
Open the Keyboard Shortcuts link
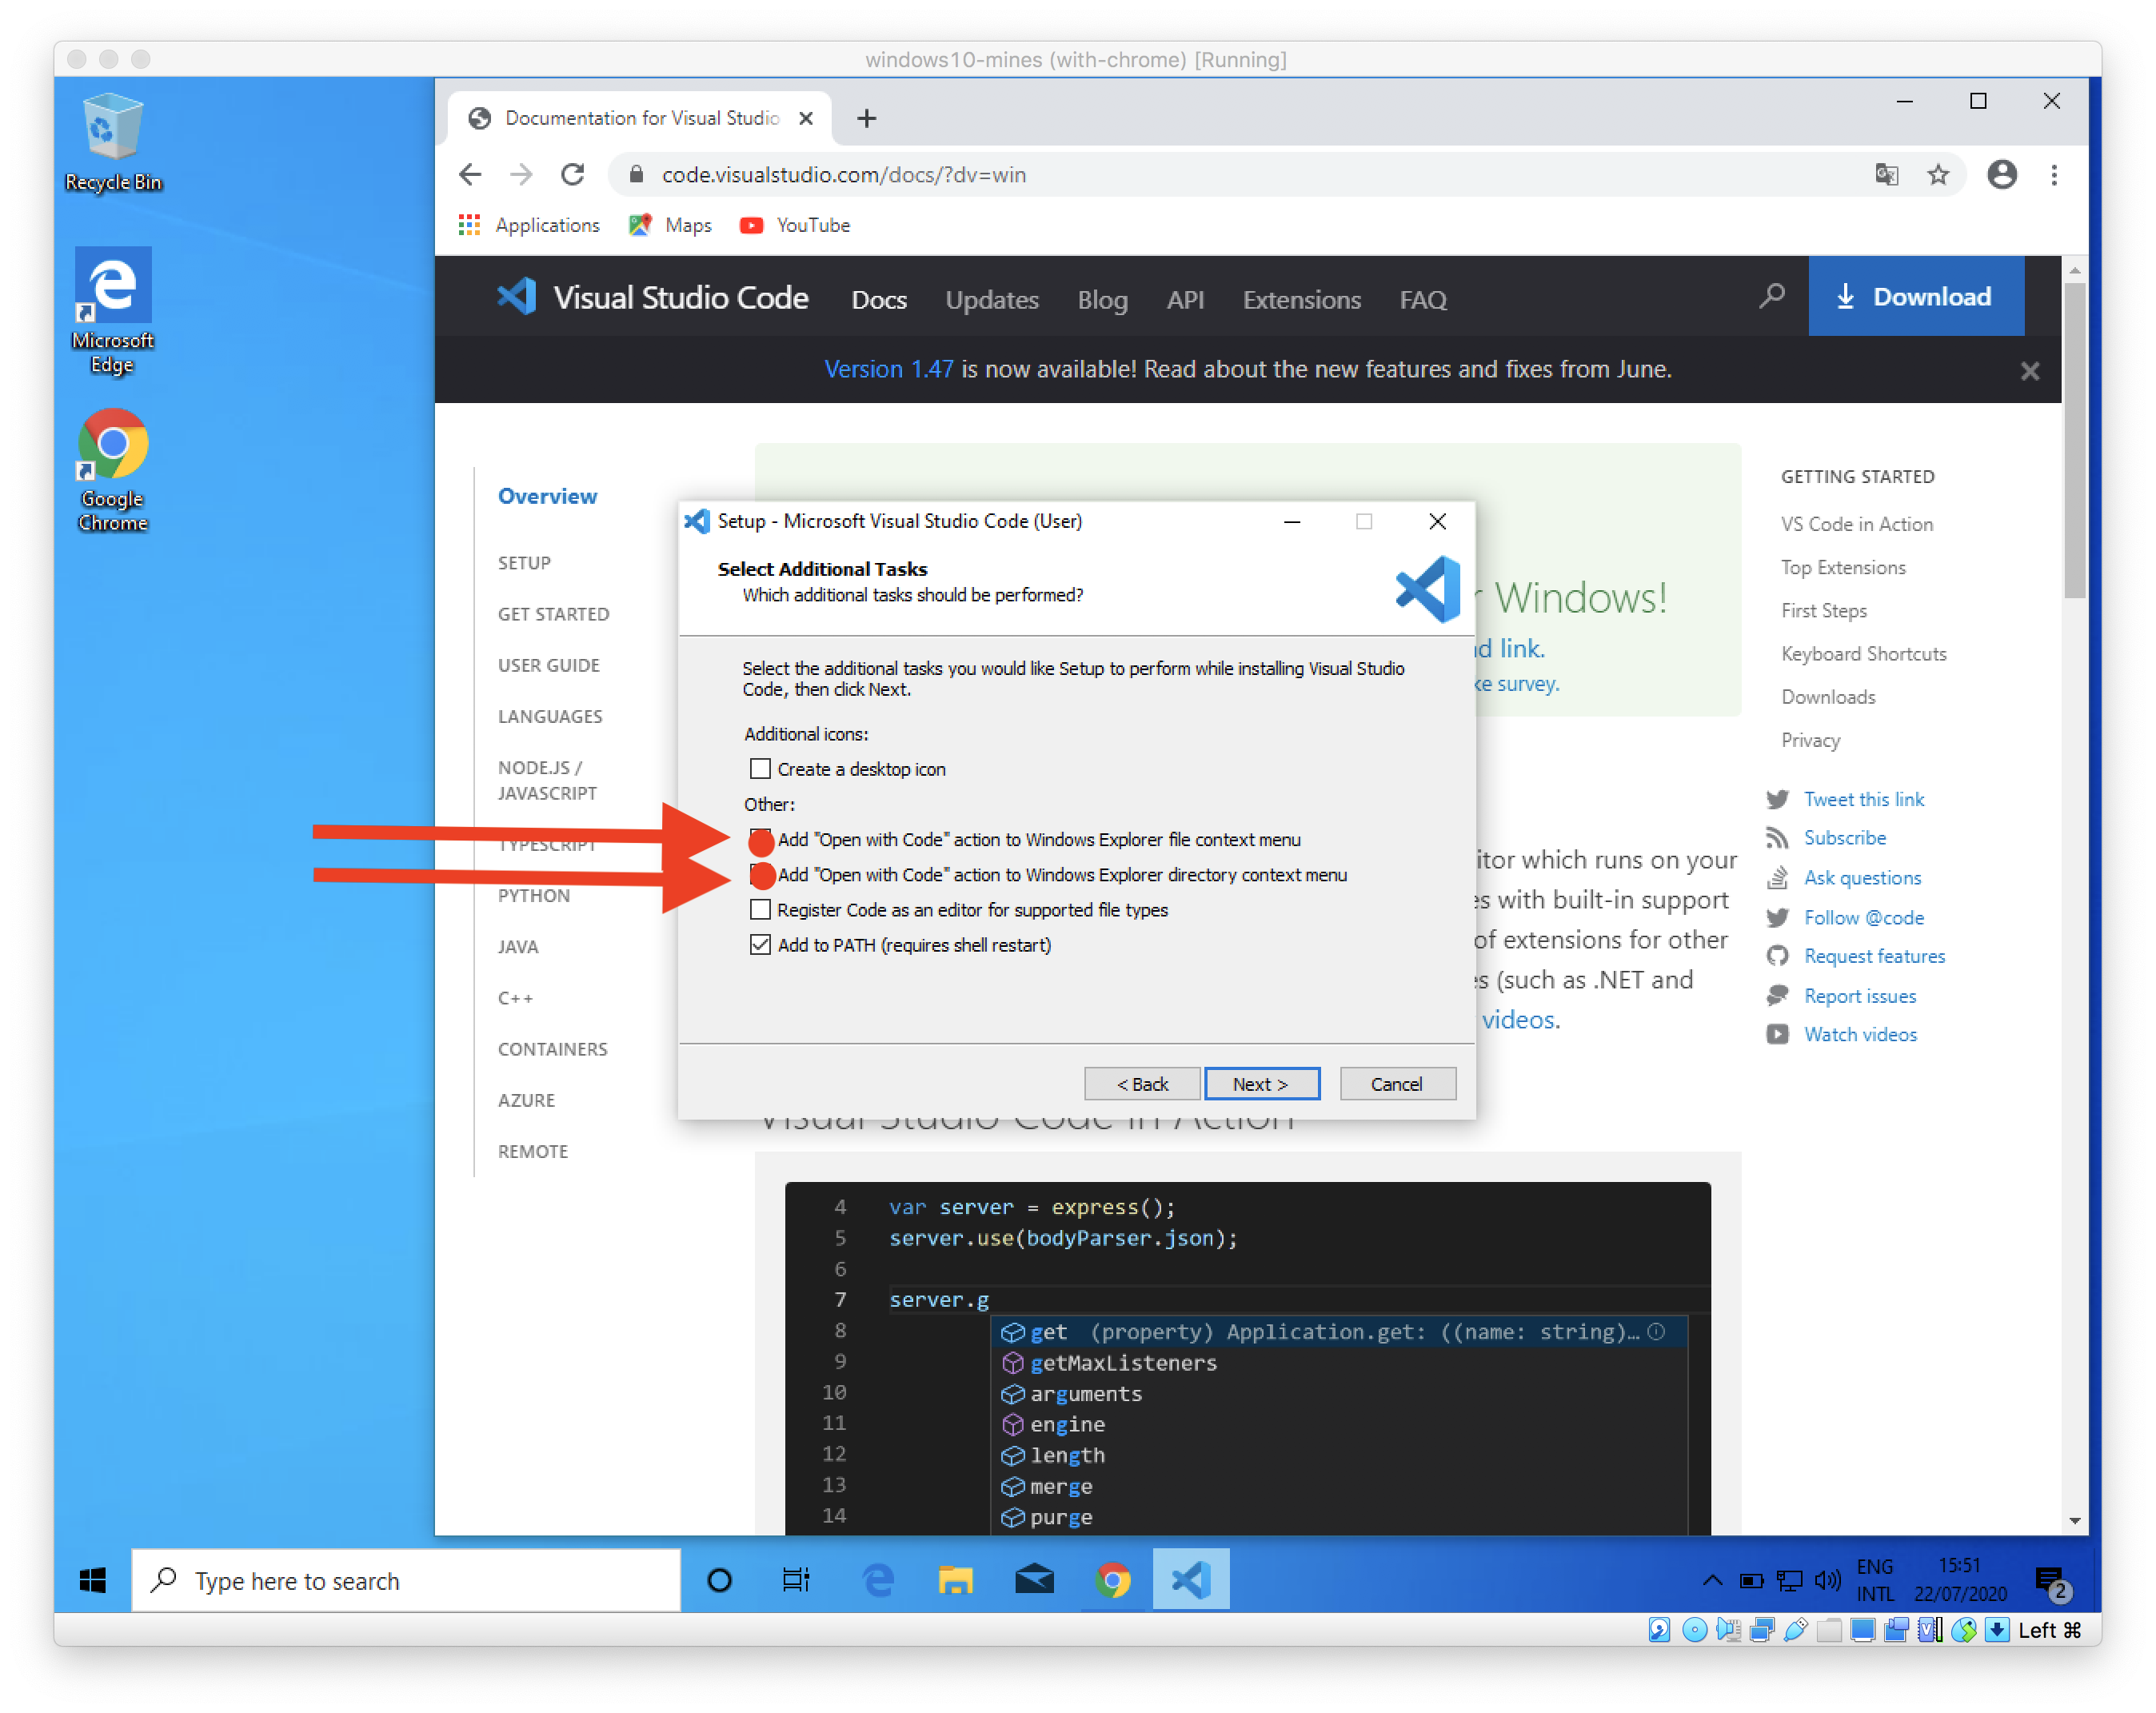pos(1863,654)
